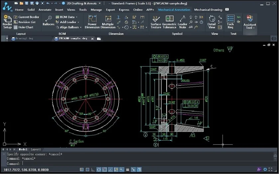Viewport: 279px width, 174px height.
Task: Open the Export ribbon tab
Action: pos(110,10)
